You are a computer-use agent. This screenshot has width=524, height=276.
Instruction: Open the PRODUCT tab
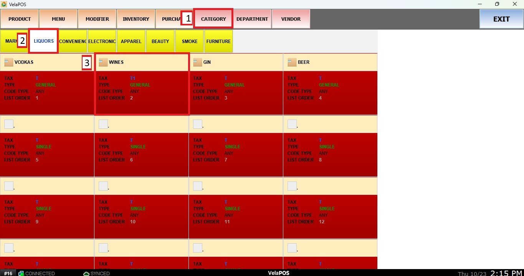point(20,19)
